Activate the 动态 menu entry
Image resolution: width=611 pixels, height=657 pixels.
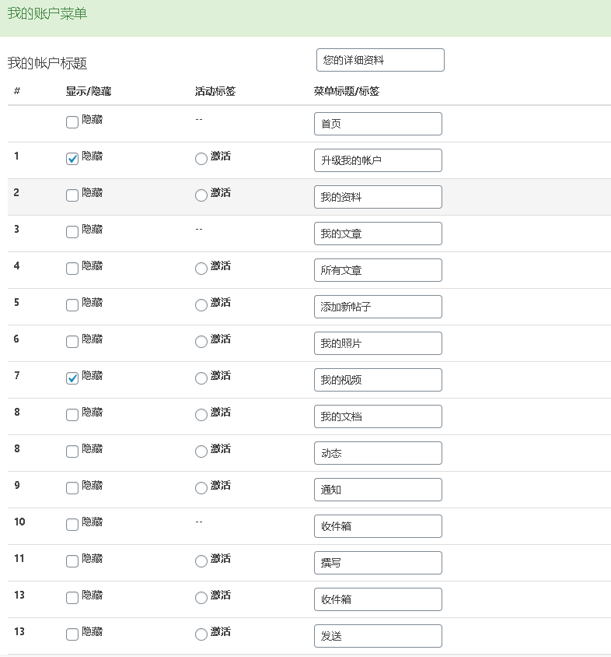[x=201, y=451]
